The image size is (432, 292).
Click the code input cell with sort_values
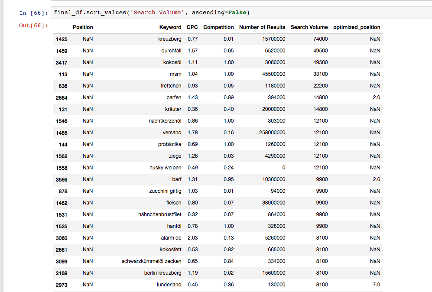click(241, 13)
